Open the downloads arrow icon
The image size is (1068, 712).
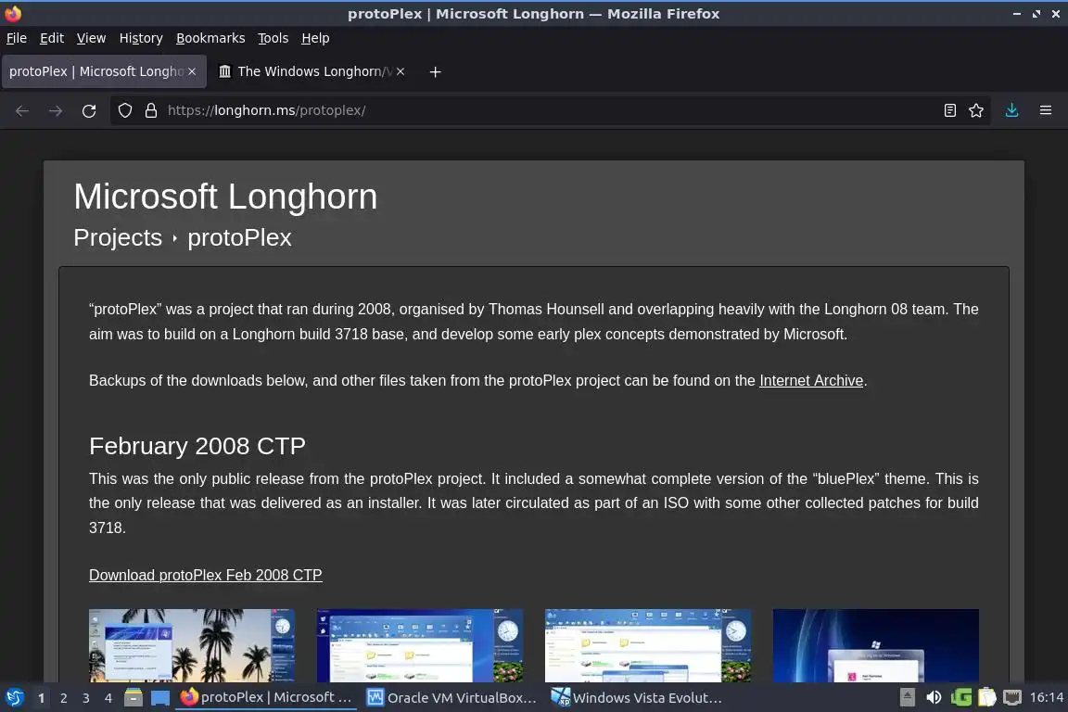click(1012, 110)
